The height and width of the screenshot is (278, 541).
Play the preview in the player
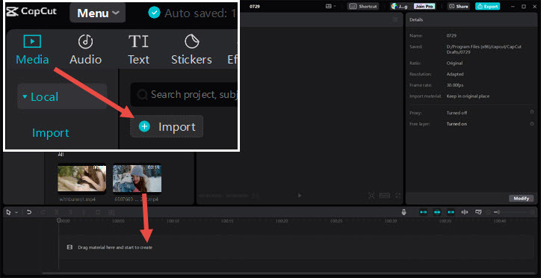pyautogui.click(x=300, y=196)
